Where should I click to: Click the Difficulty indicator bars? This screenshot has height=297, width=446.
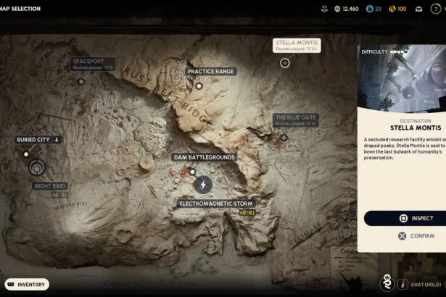coord(399,51)
